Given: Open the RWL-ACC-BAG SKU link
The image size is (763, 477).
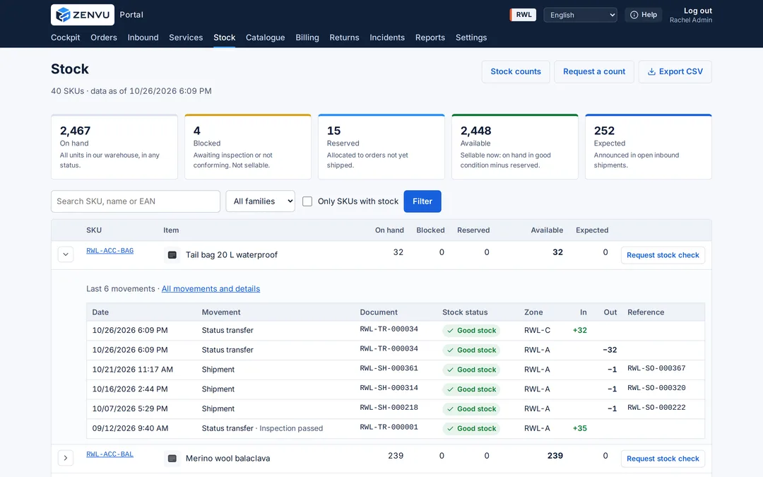Looking at the screenshot, I should click(x=110, y=251).
